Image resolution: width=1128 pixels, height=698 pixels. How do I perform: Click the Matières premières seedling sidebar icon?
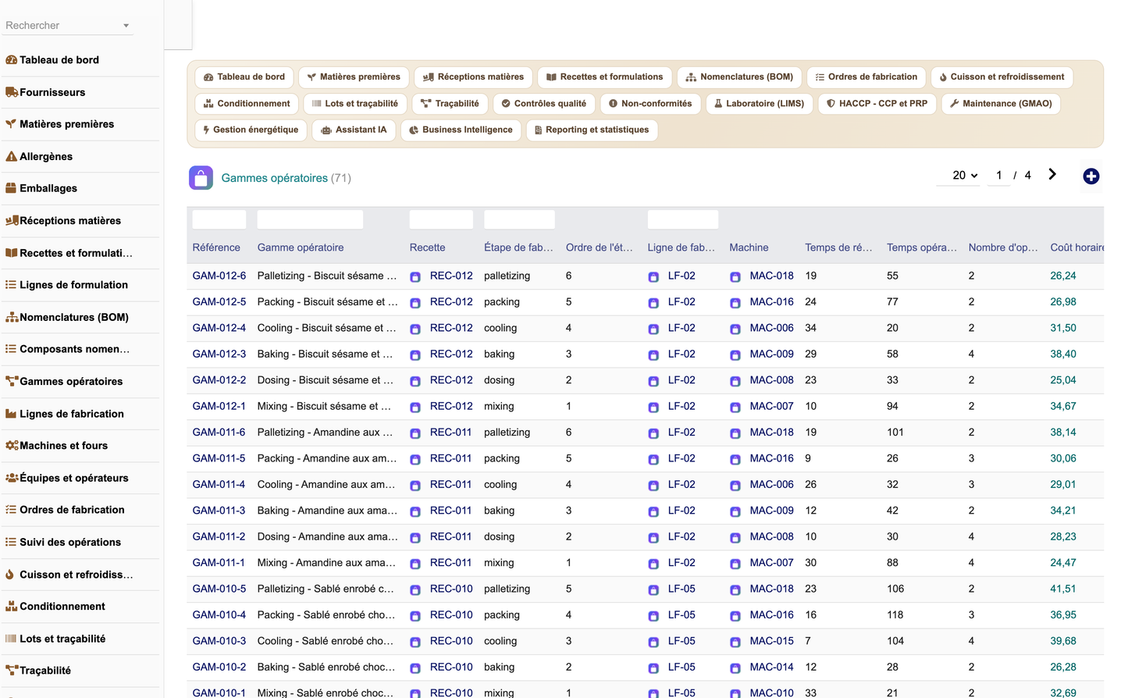coord(11,124)
